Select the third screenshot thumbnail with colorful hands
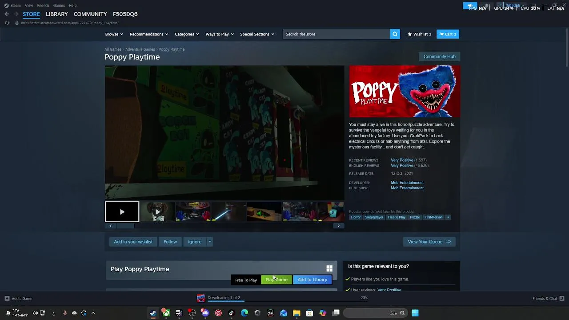This screenshot has width=569, height=320. coord(193,212)
